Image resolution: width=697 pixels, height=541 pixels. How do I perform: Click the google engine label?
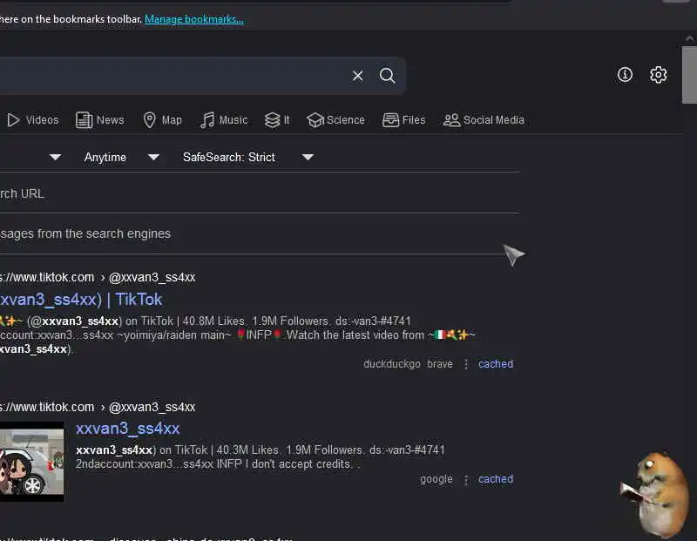pos(436,479)
